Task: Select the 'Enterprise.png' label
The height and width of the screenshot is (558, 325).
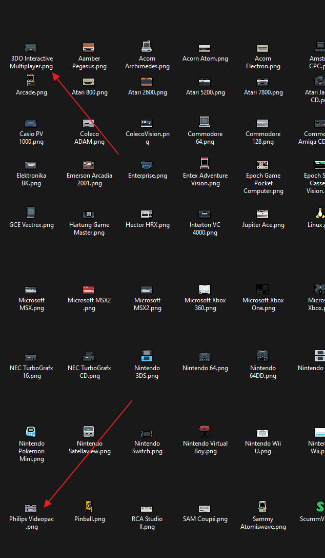Action: click(x=148, y=176)
